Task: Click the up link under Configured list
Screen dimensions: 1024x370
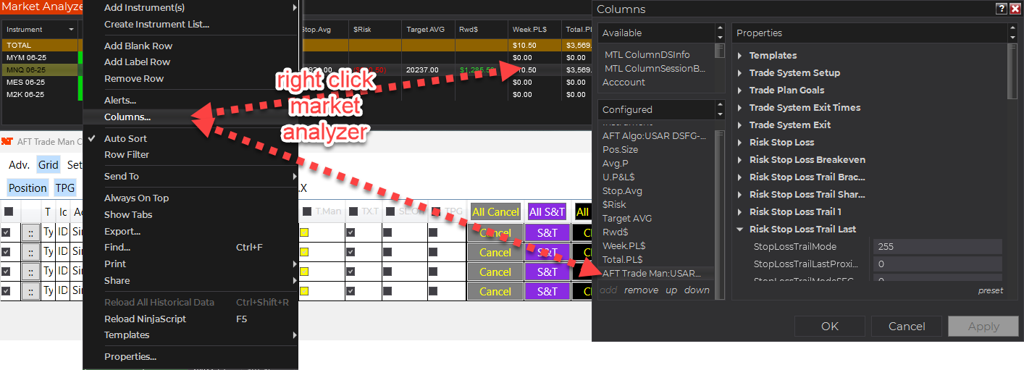Action: [x=671, y=290]
